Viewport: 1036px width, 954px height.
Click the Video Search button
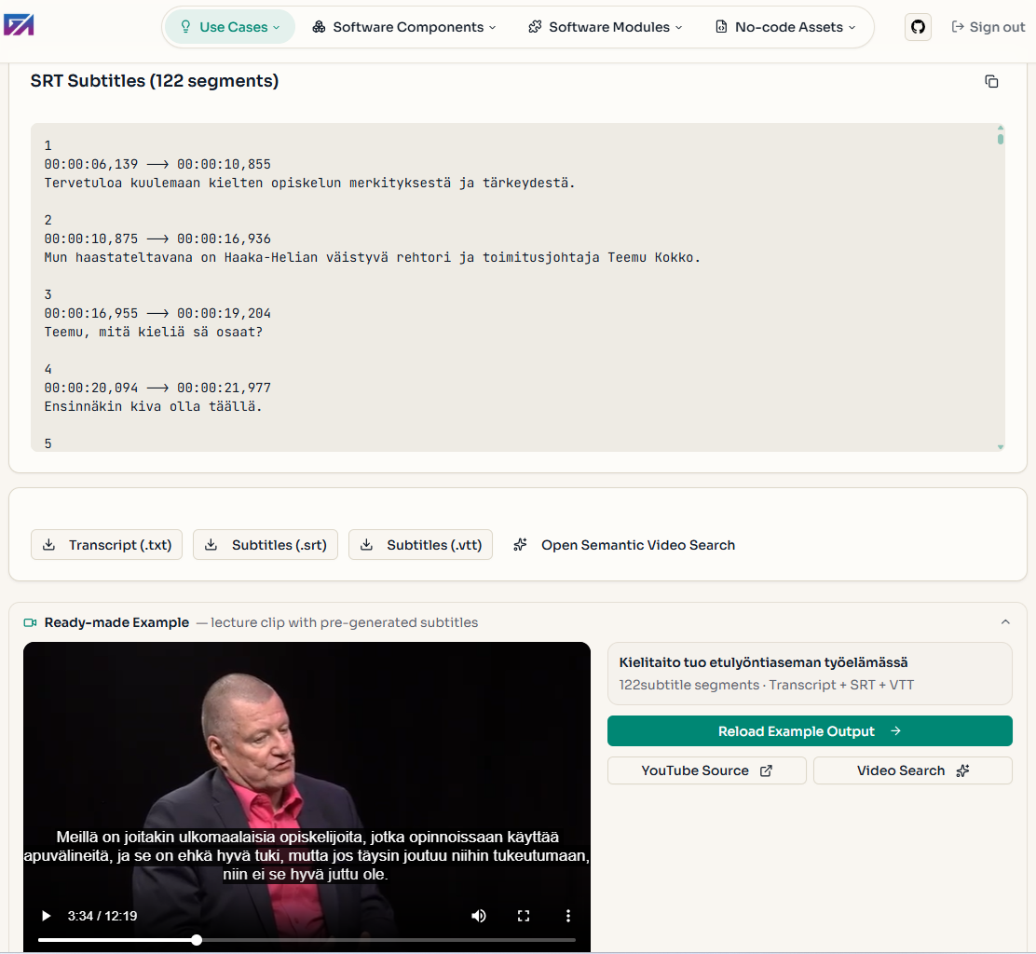pyautogui.click(x=912, y=771)
